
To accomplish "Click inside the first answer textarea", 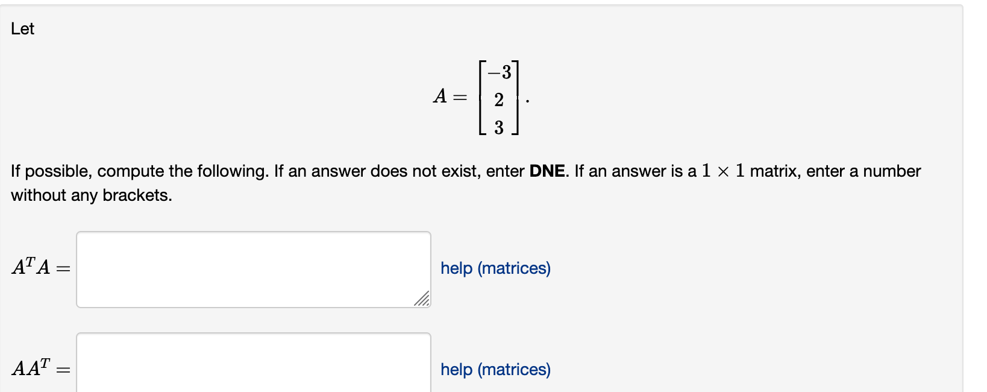I will (x=253, y=268).
